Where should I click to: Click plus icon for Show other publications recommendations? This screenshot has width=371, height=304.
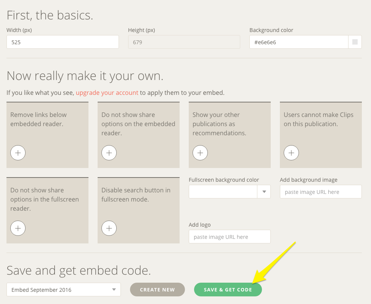(x=200, y=153)
